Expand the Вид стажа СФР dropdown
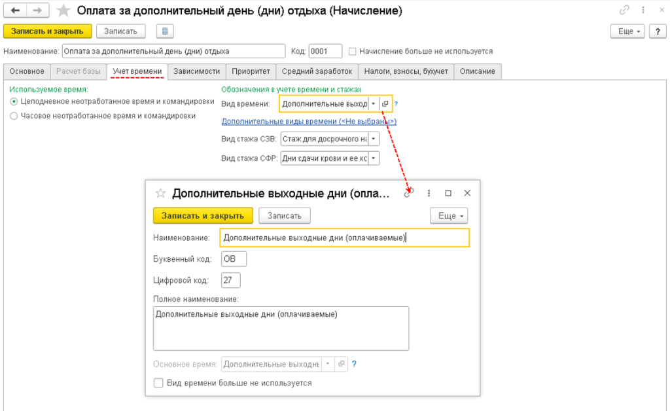 click(373, 158)
